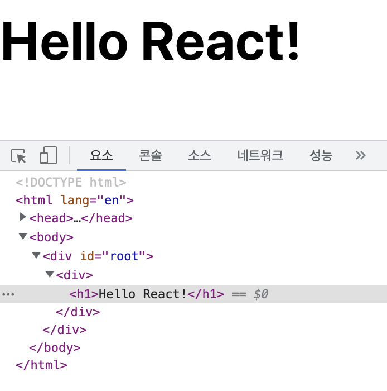Switch to the 요소 tab
The height and width of the screenshot is (391, 387).
(101, 155)
